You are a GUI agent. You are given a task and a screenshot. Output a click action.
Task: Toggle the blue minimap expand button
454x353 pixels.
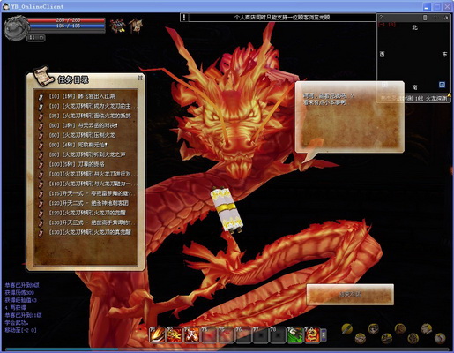442,85
